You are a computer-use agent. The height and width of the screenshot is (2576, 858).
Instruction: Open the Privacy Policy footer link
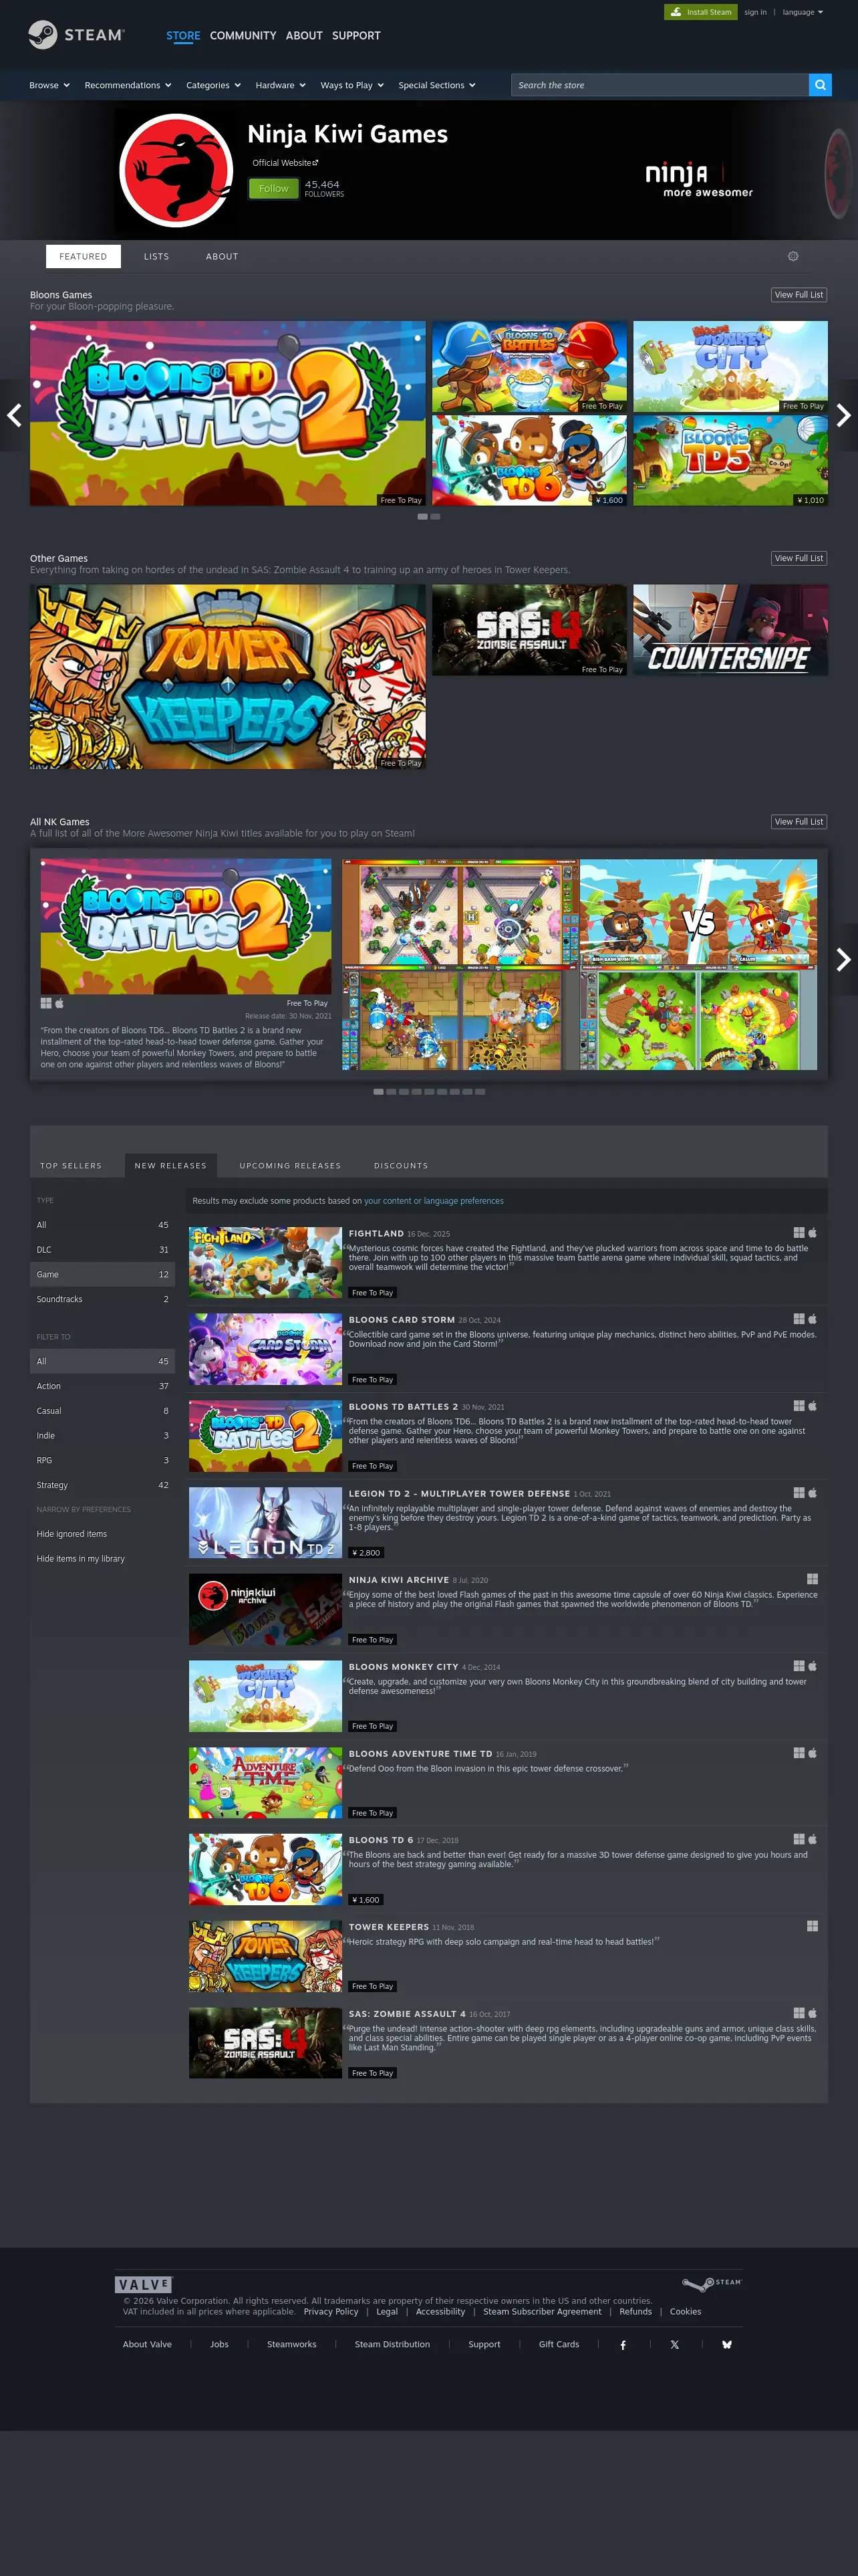pos(331,2312)
